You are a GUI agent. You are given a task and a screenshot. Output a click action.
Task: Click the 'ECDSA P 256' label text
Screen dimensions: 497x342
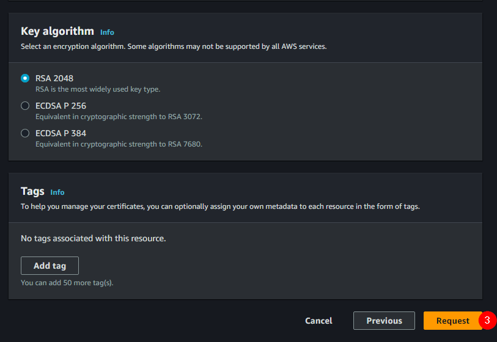61,106
